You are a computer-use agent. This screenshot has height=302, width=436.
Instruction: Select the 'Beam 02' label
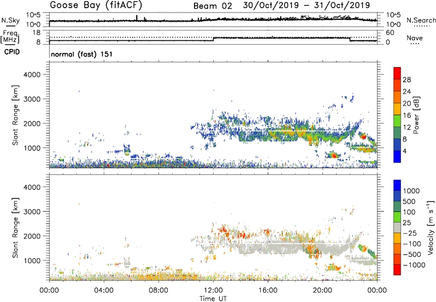click(213, 6)
